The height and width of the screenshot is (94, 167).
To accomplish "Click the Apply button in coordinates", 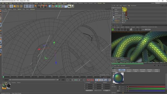I will click(107, 91).
